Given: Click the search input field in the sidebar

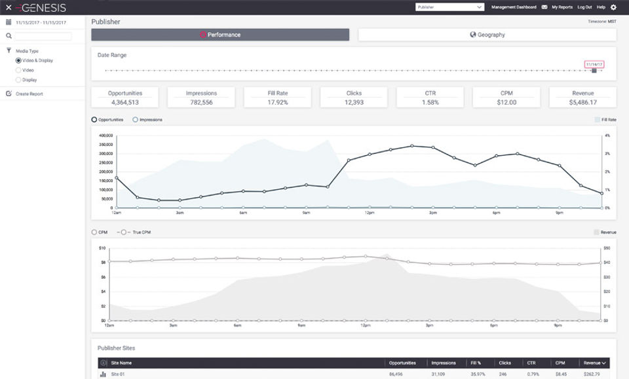Looking at the screenshot, I should click(43, 36).
